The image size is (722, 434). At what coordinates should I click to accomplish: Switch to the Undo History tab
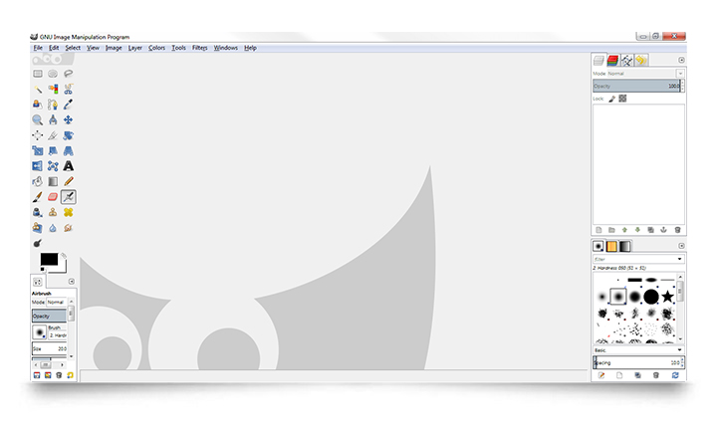pos(641,60)
